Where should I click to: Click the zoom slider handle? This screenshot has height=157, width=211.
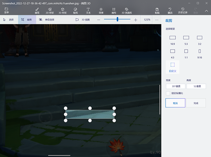117,20
